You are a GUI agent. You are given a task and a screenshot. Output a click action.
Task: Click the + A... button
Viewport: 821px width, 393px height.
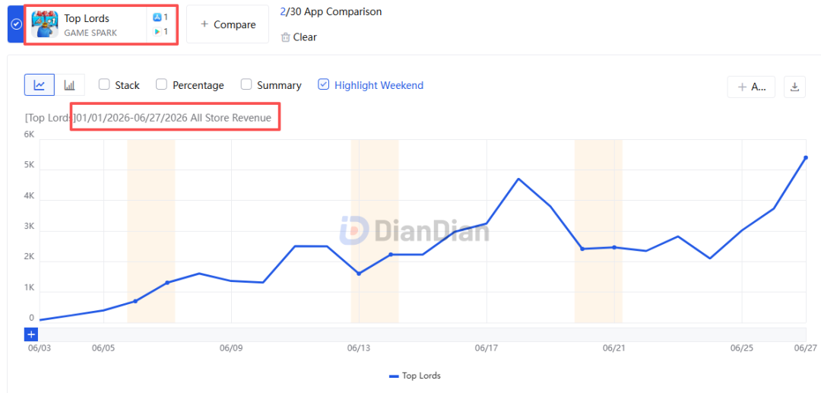[x=751, y=87]
